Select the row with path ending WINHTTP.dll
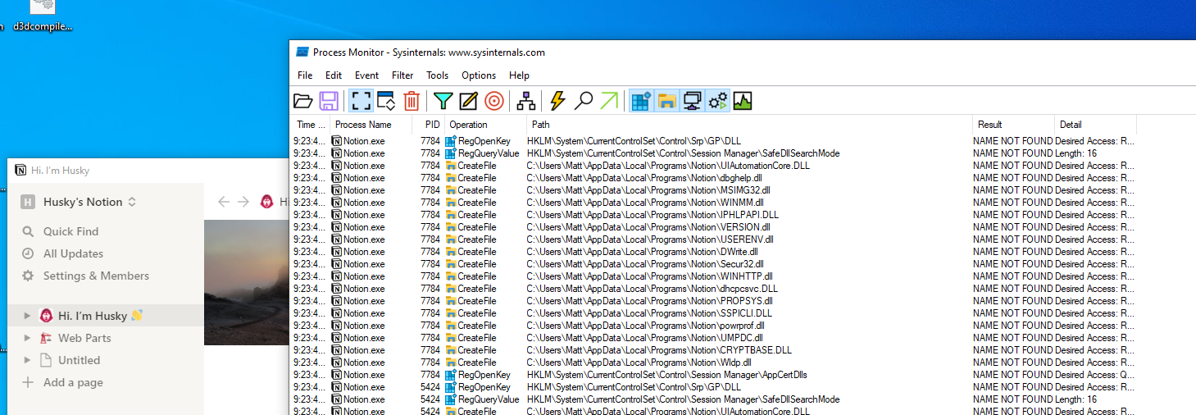Viewport: 1196px width, 415px height. [714, 276]
